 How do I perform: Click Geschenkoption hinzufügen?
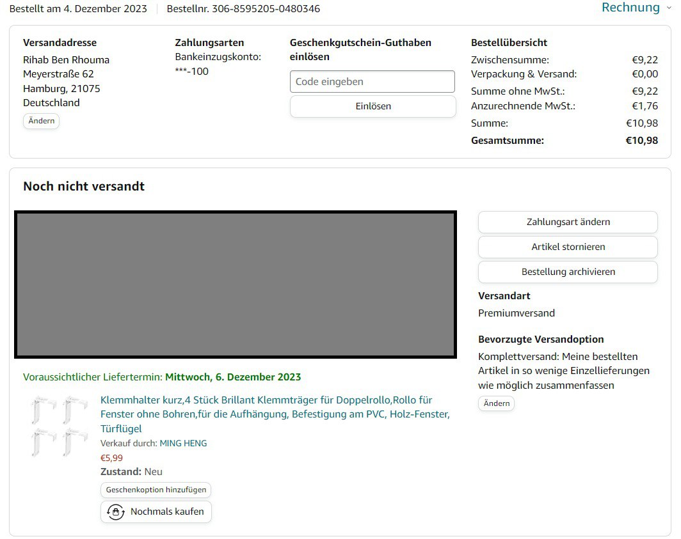156,490
